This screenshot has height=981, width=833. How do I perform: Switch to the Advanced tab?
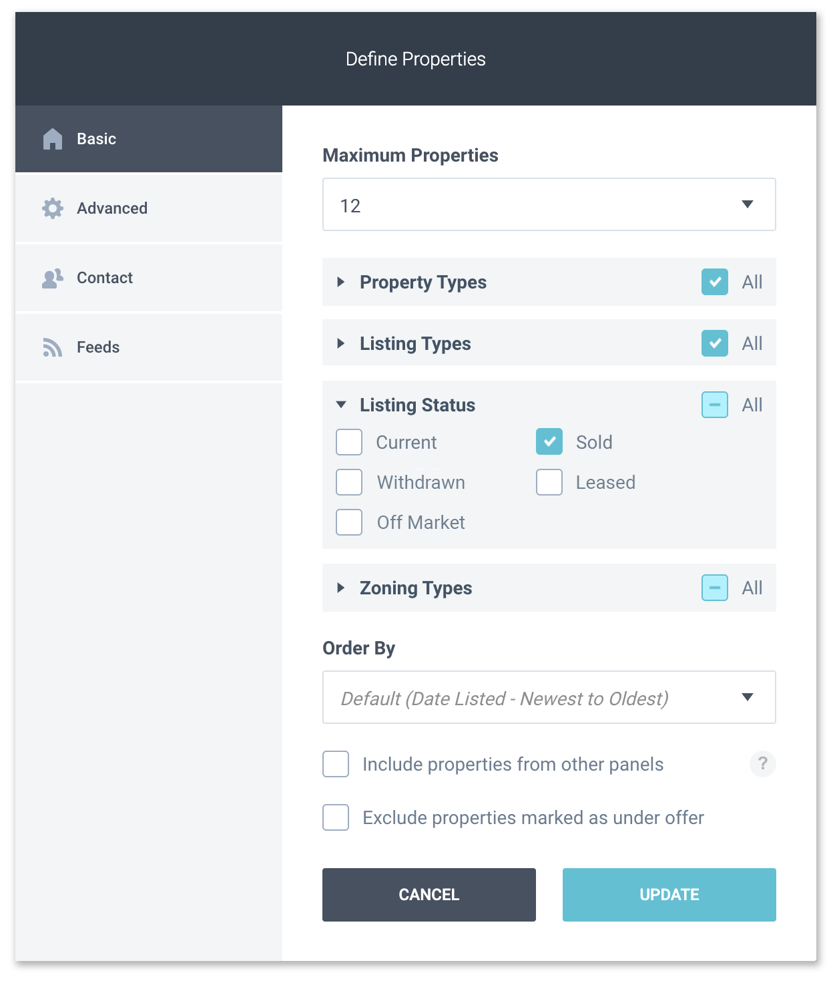click(149, 208)
